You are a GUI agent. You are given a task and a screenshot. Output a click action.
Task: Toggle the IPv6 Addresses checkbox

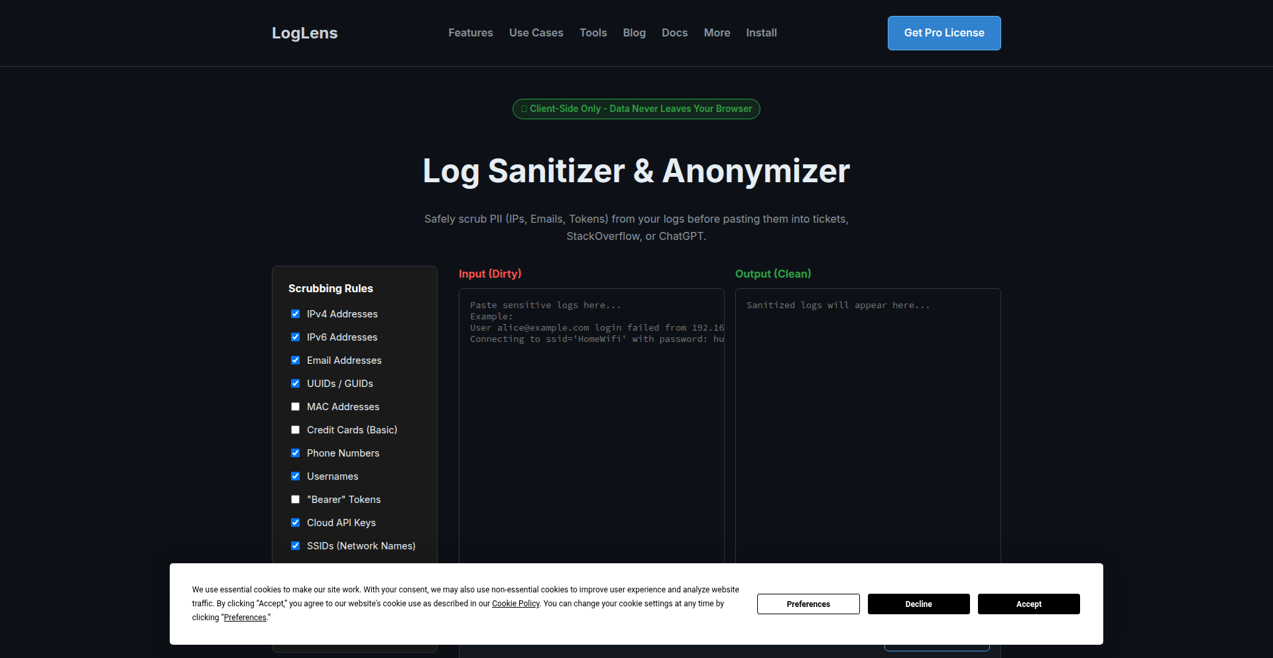[x=295, y=337]
